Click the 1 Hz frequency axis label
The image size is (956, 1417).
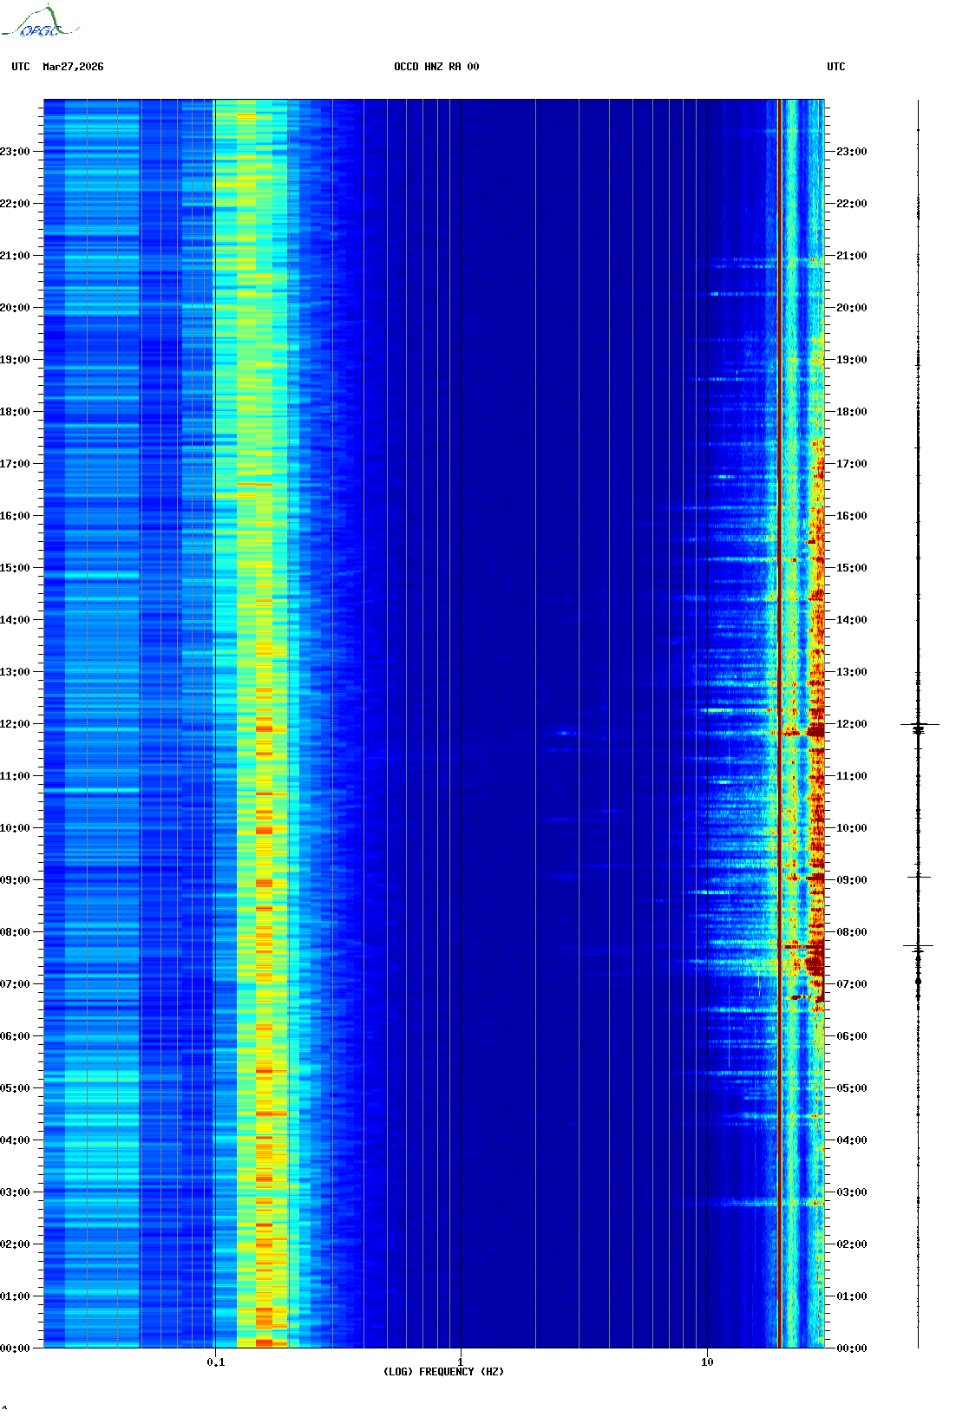coord(460,1362)
